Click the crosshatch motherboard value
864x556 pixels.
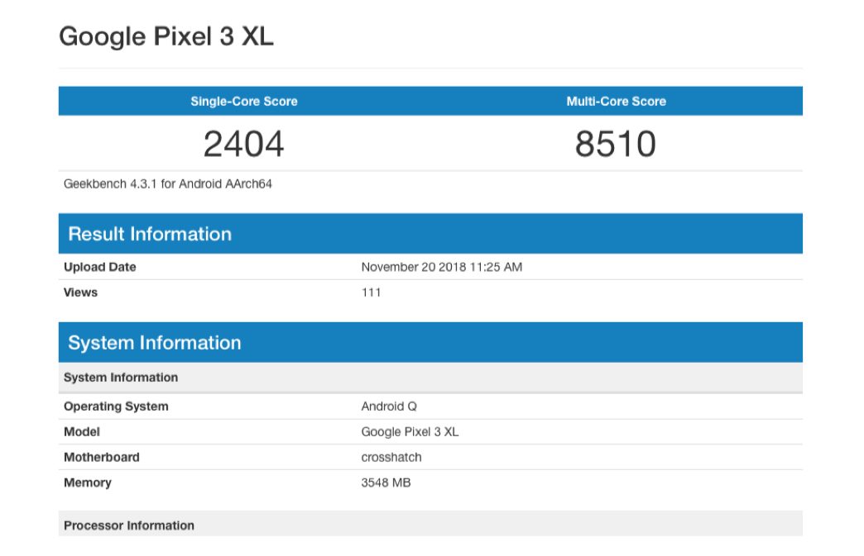391,457
